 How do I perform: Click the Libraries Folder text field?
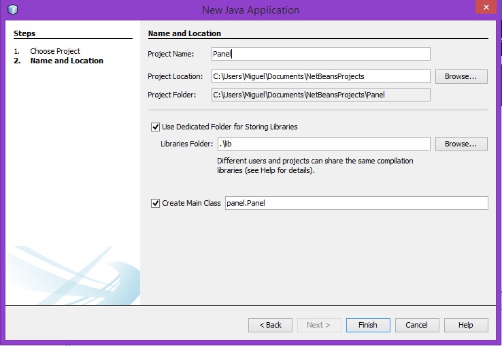[323, 144]
